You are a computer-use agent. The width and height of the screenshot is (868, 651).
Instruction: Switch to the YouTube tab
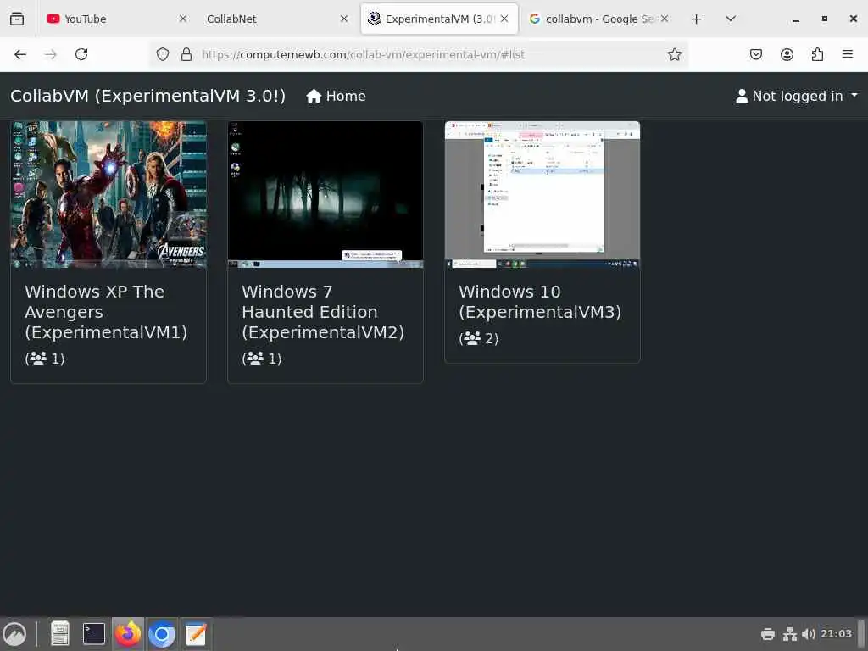click(116, 19)
